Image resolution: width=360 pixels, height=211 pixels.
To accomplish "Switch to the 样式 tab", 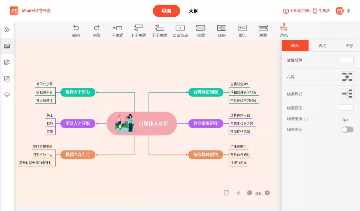I will (x=322, y=46).
